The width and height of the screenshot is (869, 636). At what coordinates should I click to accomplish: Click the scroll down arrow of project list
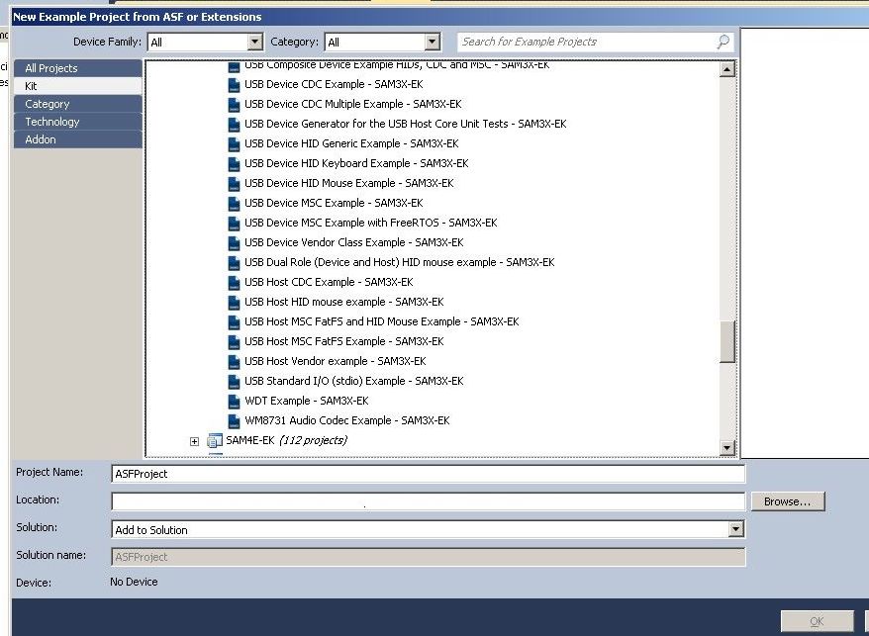(726, 448)
